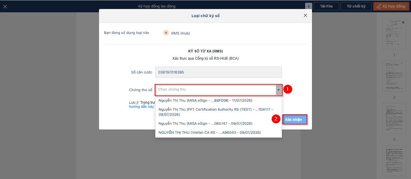Expand the Chứng thư số dropdown arrow
The height and width of the screenshot is (179, 411).
tap(279, 90)
